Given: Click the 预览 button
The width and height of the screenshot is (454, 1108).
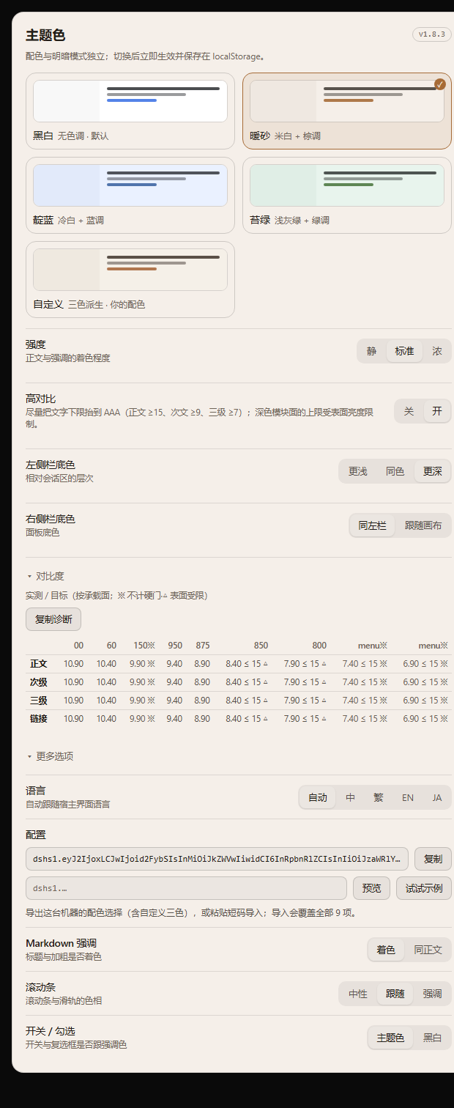Looking at the screenshot, I should tap(371, 888).
